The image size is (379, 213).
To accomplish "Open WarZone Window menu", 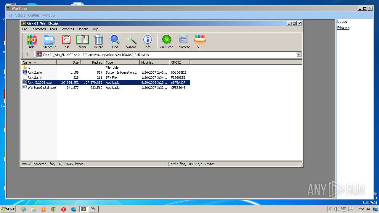I will click(x=49, y=15).
